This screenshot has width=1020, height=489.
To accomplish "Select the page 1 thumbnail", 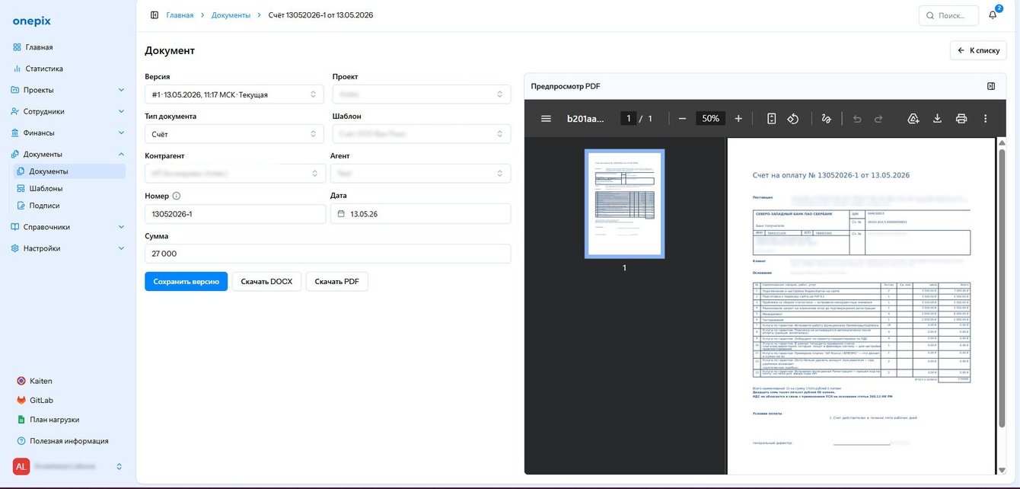I will click(x=624, y=203).
